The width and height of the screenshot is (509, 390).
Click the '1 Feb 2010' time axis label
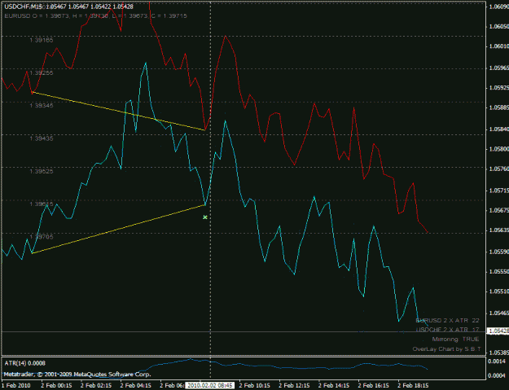coord(16,385)
